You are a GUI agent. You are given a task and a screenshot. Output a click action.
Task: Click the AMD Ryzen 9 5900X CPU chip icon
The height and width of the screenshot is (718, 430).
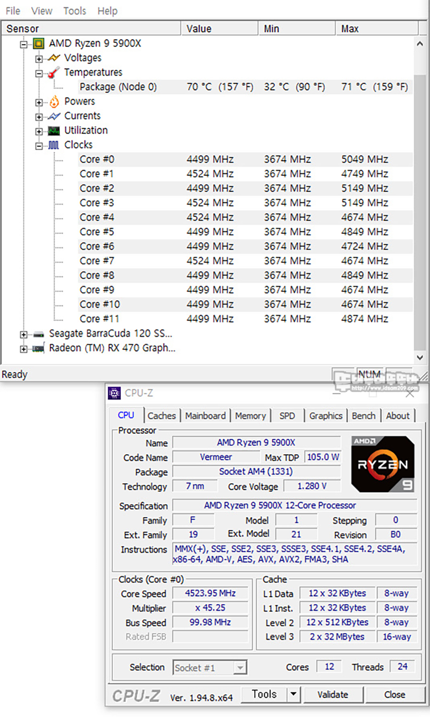click(39, 44)
